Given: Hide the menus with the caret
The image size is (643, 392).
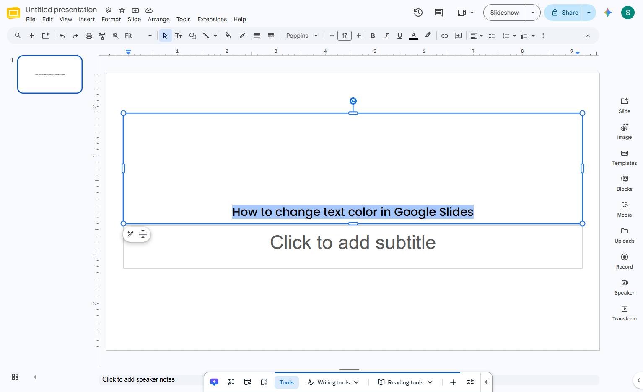Looking at the screenshot, I should (x=588, y=36).
